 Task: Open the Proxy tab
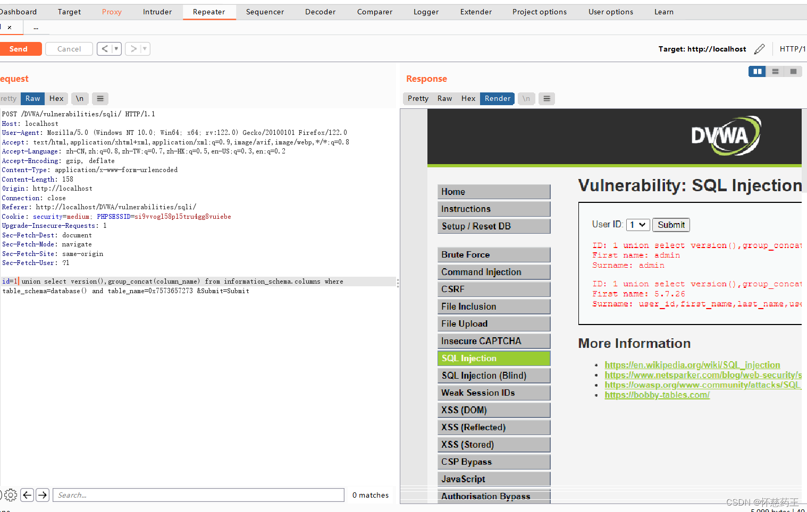112,12
